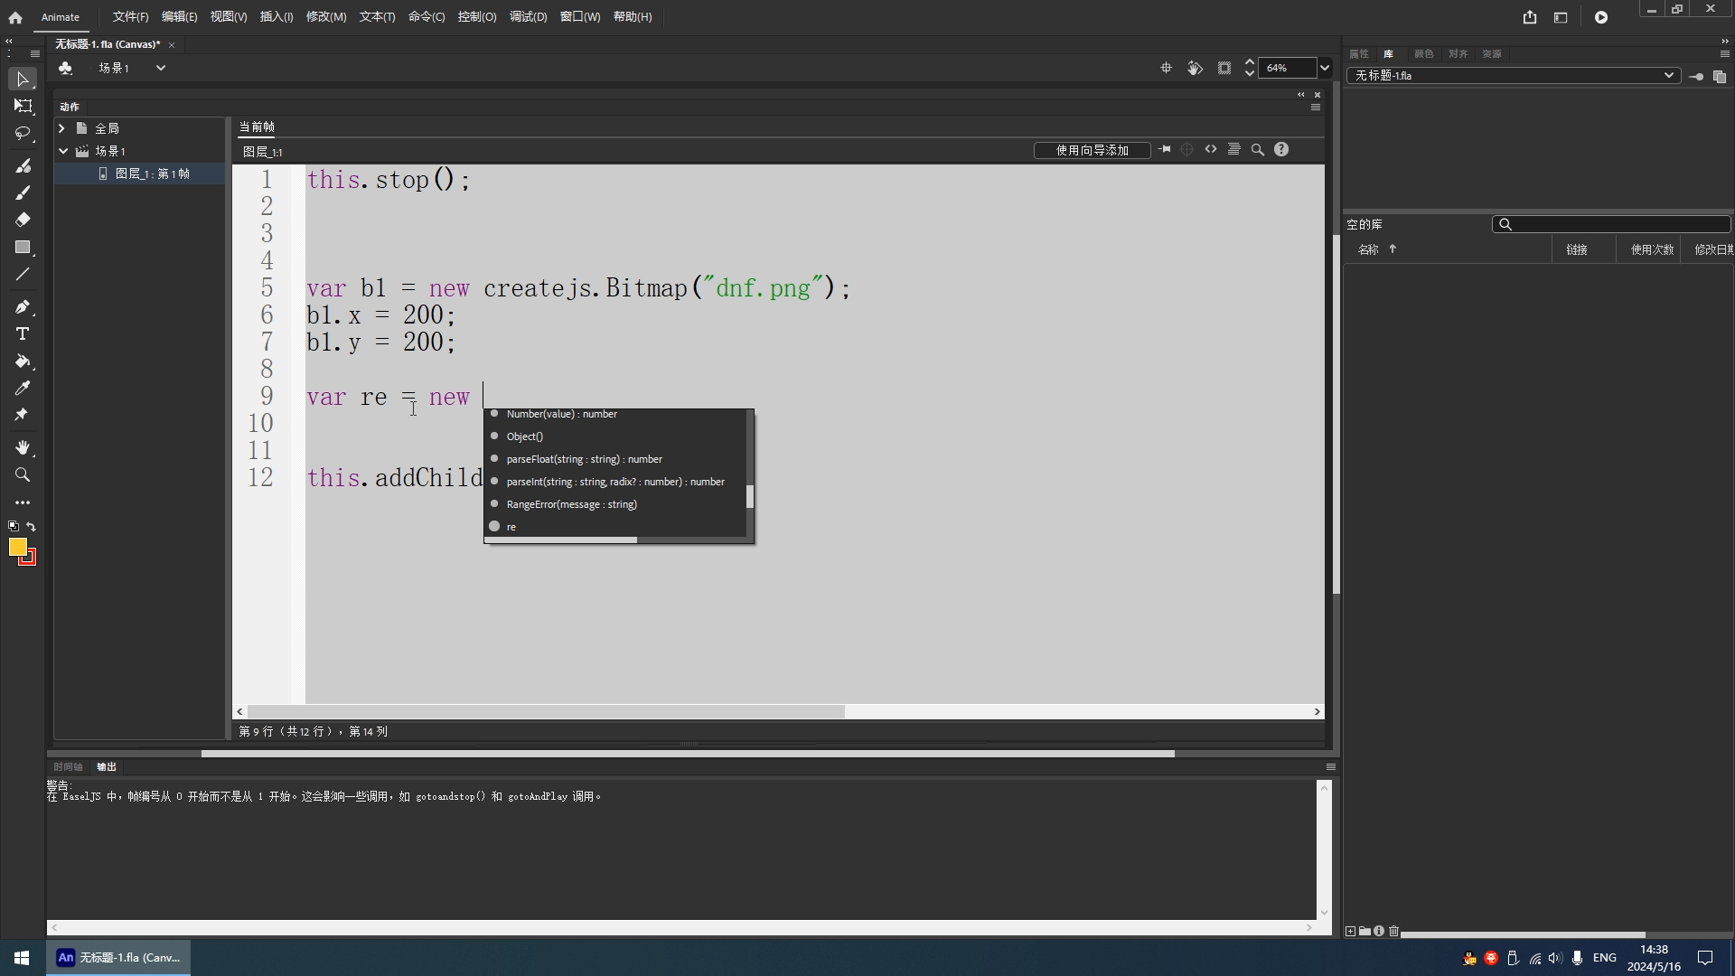Click the yellow fill color swatch
This screenshot has height=976, width=1735.
(18, 547)
